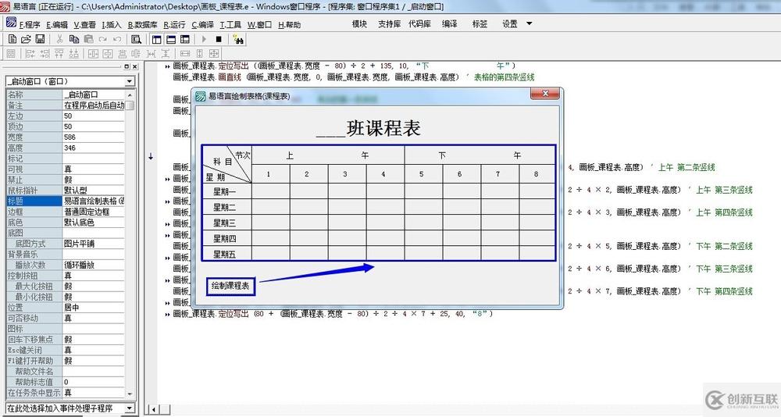Click the align-top edges layout icon
This screenshot has width=781, height=417.
[x=59, y=53]
